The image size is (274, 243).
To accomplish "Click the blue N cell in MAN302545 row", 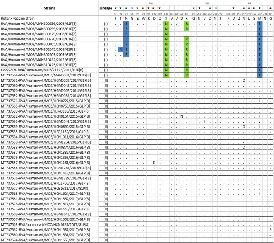I will [x=121, y=49].
